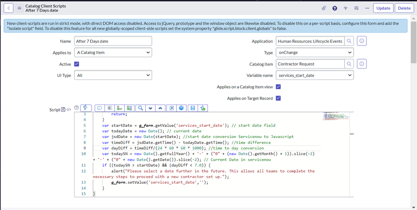The width and height of the screenshot is (417, 210).
Task: Open the activity stream icon in header
Action: [345, 8]
